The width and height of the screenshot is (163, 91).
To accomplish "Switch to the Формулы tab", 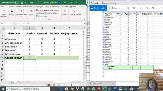I will pyautogui.click(x=39, y=7).
